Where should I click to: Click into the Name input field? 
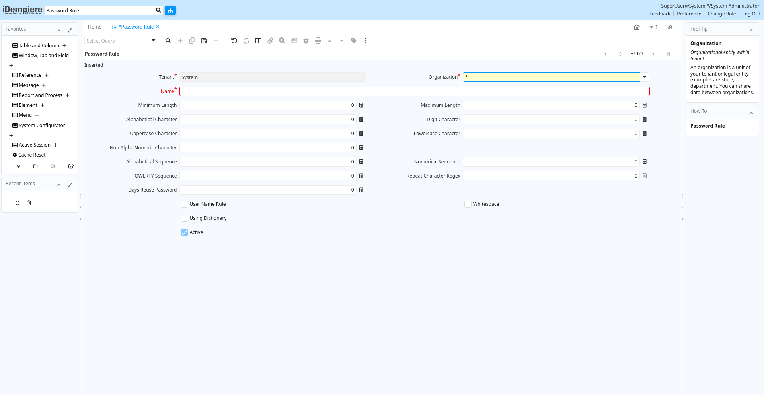pyautogui.click(x=414, y=91)
